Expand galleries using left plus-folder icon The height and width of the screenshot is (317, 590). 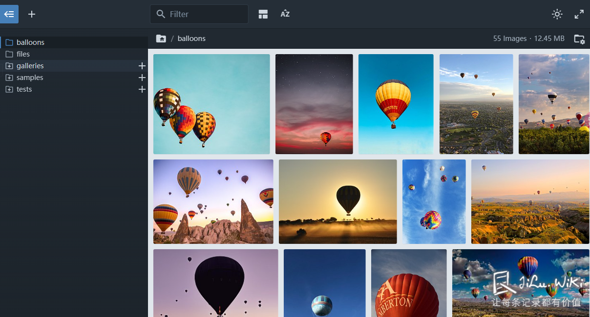9,66
